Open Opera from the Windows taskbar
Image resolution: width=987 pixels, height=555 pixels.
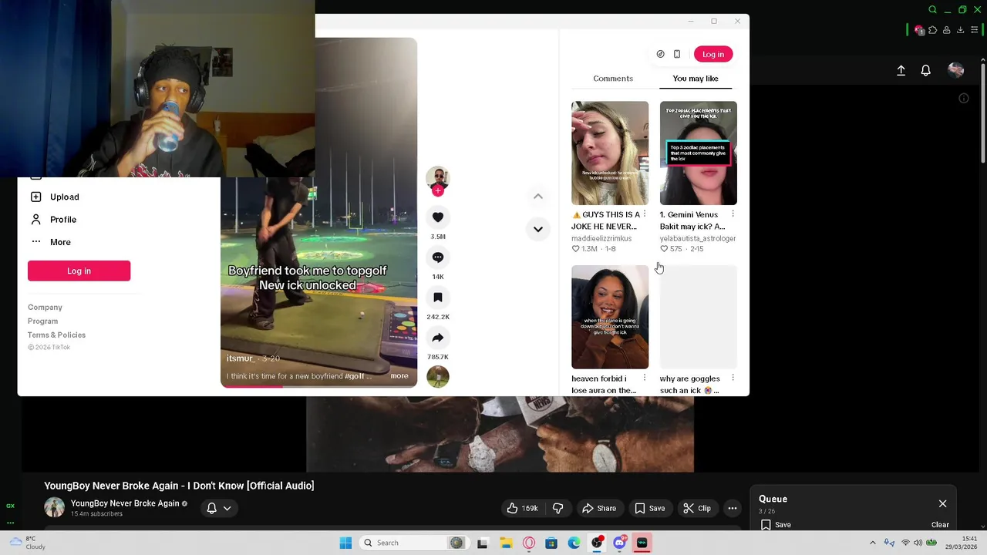pos(529,543)
